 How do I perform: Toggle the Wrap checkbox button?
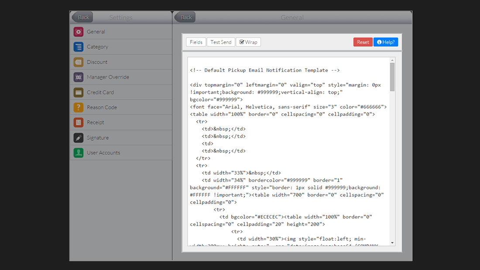tap(248, 42)
